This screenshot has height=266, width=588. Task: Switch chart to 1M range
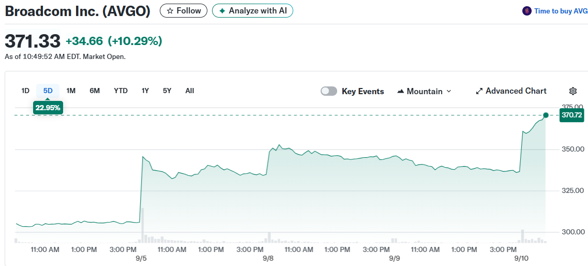tap(71, 91)
